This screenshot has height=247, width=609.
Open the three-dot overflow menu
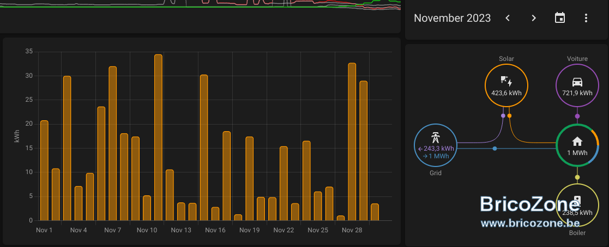tap(586, 18)
